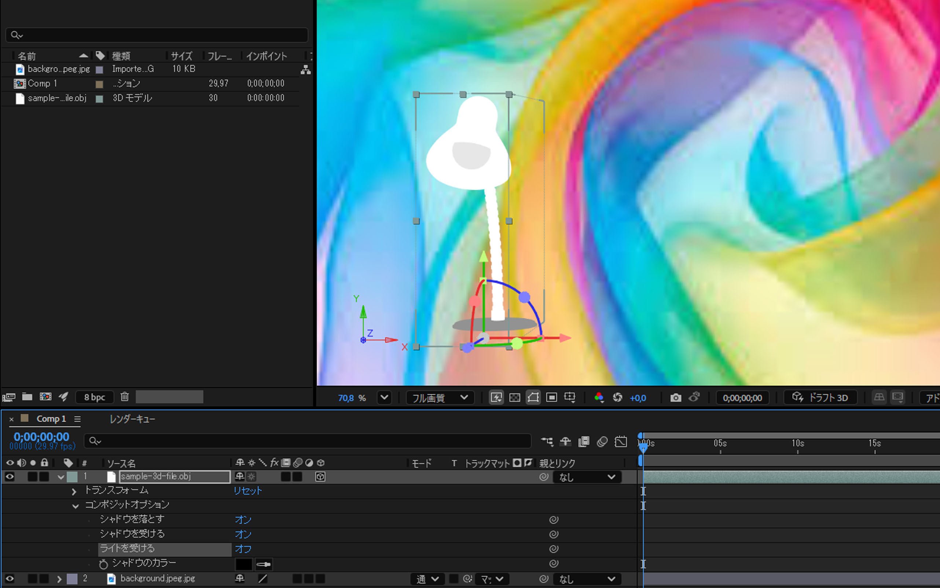Create a new folder in Project panel

[27, 397]
